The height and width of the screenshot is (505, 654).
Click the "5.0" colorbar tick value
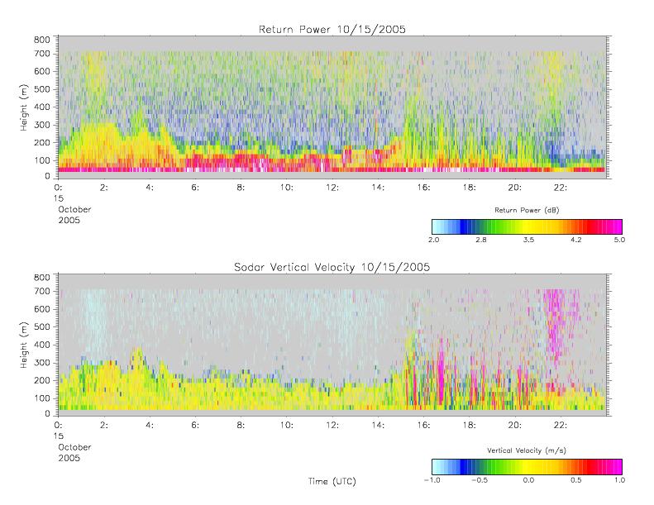click(619, 240)
